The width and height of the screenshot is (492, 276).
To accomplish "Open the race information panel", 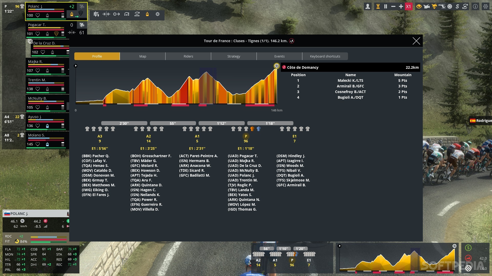I will (x=475, y=7).
